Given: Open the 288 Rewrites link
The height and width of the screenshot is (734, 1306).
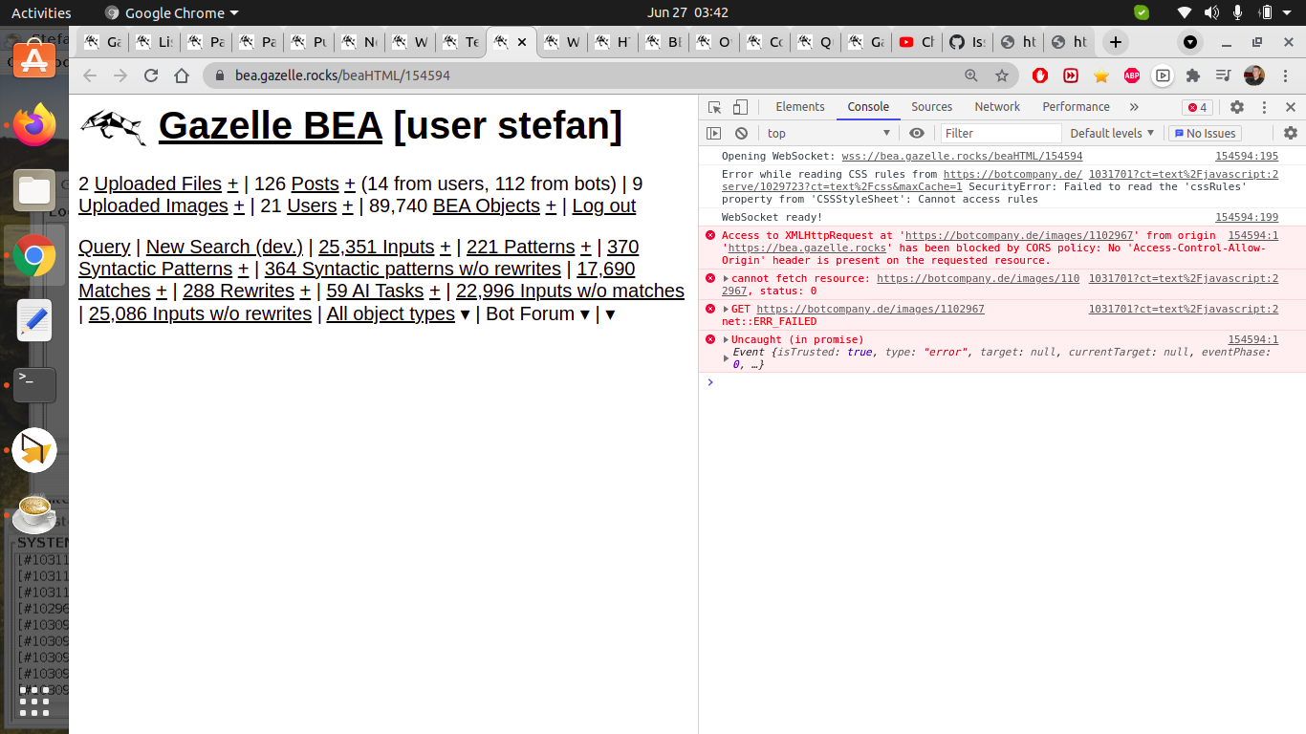Looking at the screenshot, I should (x=238, y=291).
